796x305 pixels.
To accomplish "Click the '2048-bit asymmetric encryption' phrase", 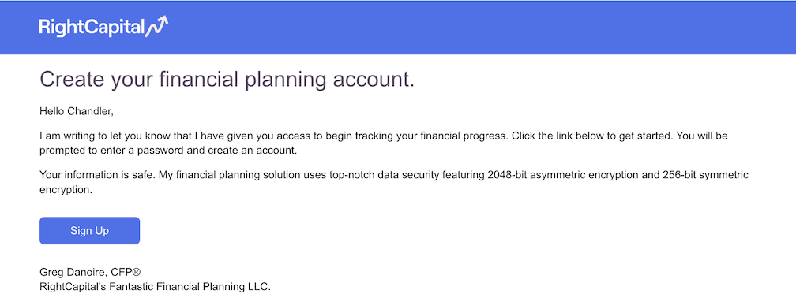I will [x=562, y=175].
